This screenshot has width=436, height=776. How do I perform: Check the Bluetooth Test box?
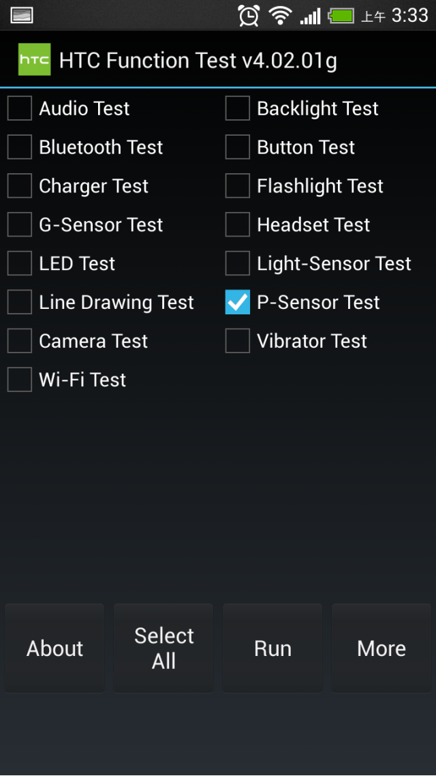pos(20,147)
